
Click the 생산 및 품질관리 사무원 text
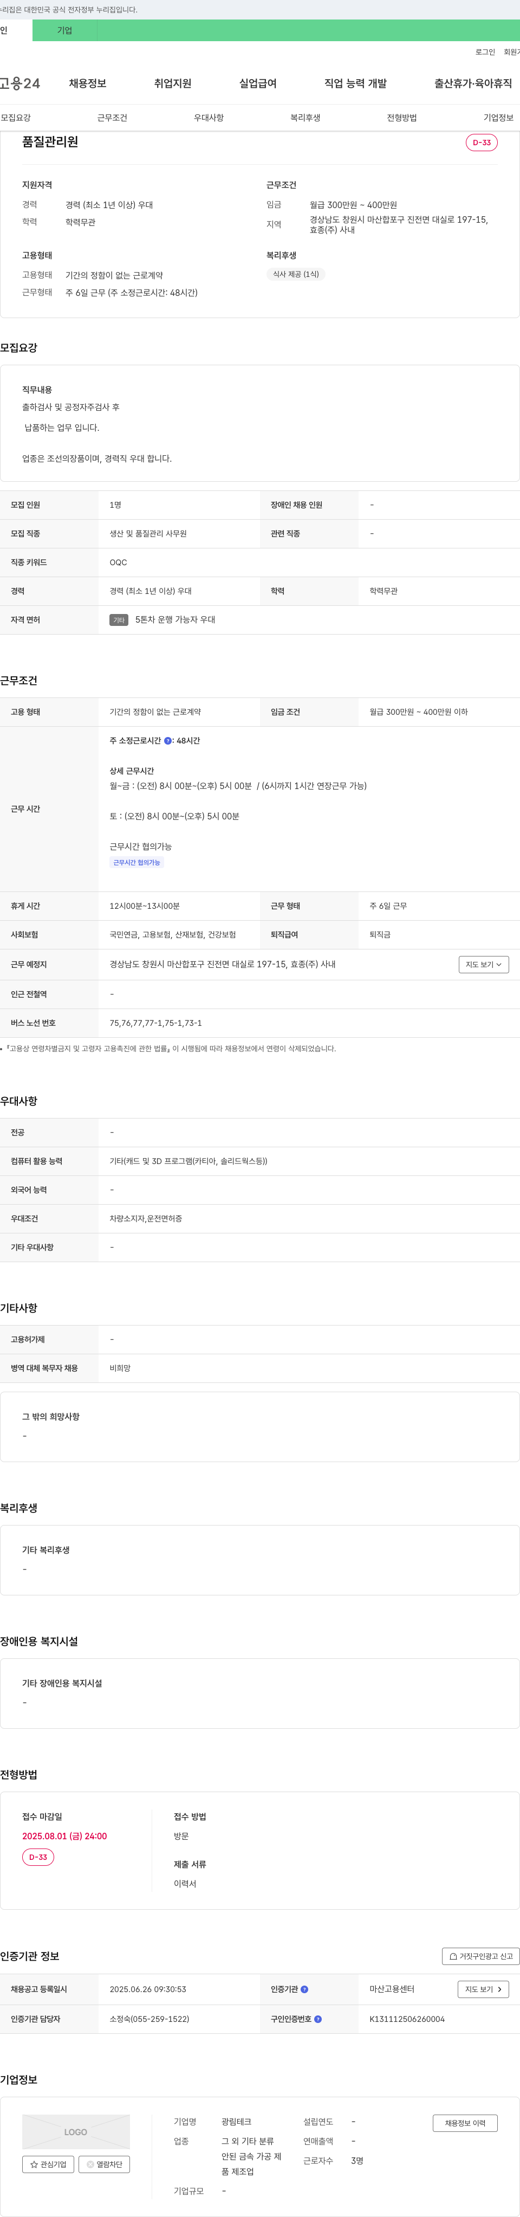pos(148,534)
